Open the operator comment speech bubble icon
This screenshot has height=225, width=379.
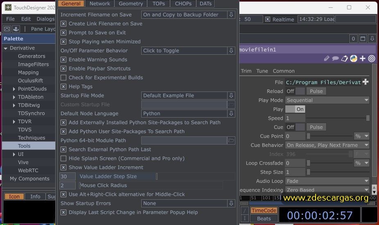click(x=335, y=58)
